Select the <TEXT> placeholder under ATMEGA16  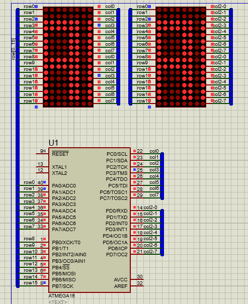point(58,302)
